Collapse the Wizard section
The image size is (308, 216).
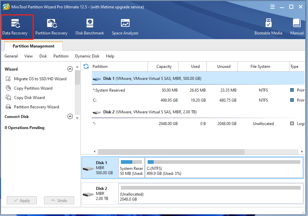70,69
